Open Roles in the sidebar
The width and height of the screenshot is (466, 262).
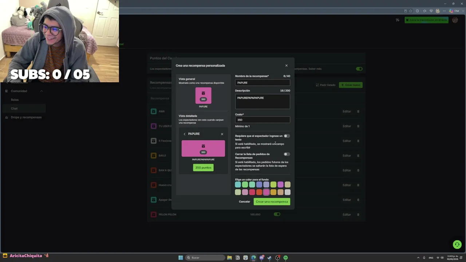coord(15,100)
